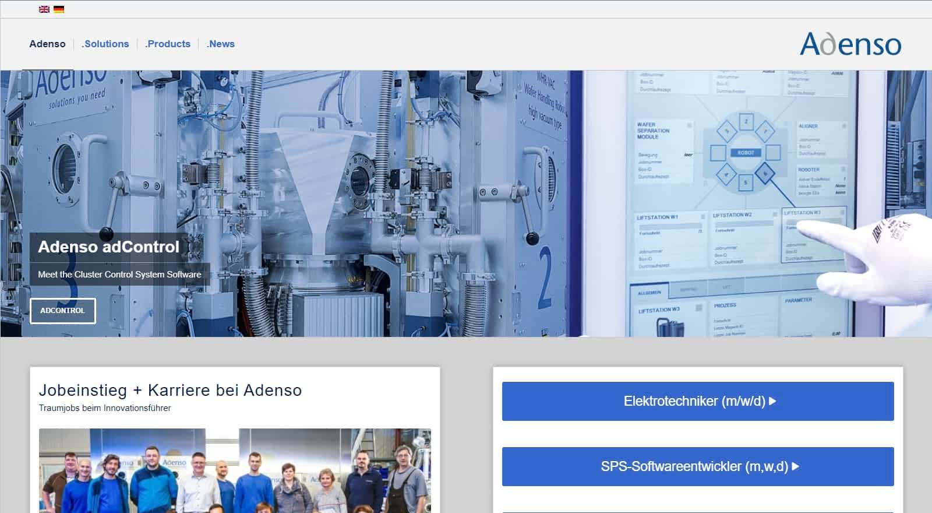Switch language with the German flag icon
932x513 pixels.
(59, 9)
